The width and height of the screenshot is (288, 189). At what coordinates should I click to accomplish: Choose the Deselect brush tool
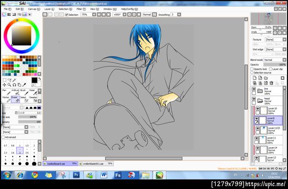tap(33, 99)
